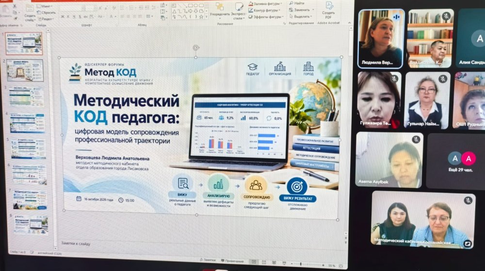This screenshot has width=485, height=271.
Task: Click zoom out minus in status bar
Action: [x=291, y=264]
